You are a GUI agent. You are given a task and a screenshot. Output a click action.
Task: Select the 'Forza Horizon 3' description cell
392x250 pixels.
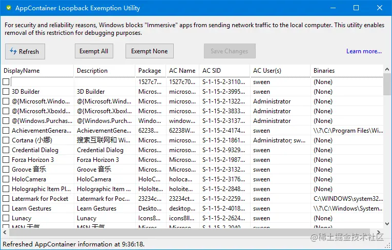coord(98,160)
